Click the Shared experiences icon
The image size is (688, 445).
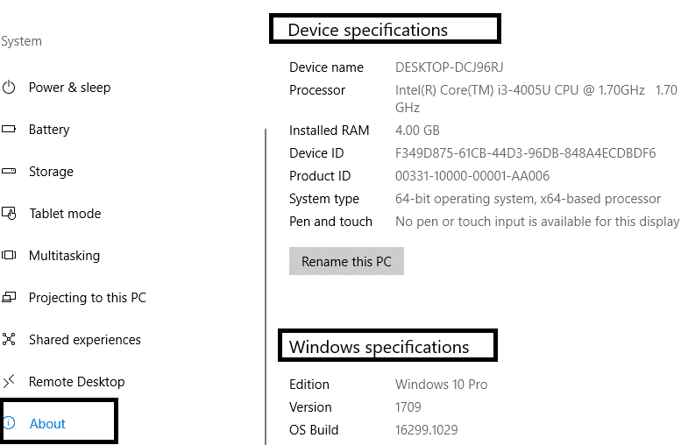click(10, 340)
